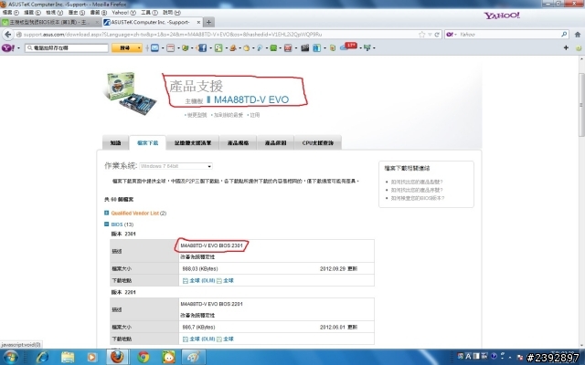Image resolution: width=585 pixels, height=365 pixels.
Task: Open the Yahoo search button dropdown arrow
Action: pos(139,48)
